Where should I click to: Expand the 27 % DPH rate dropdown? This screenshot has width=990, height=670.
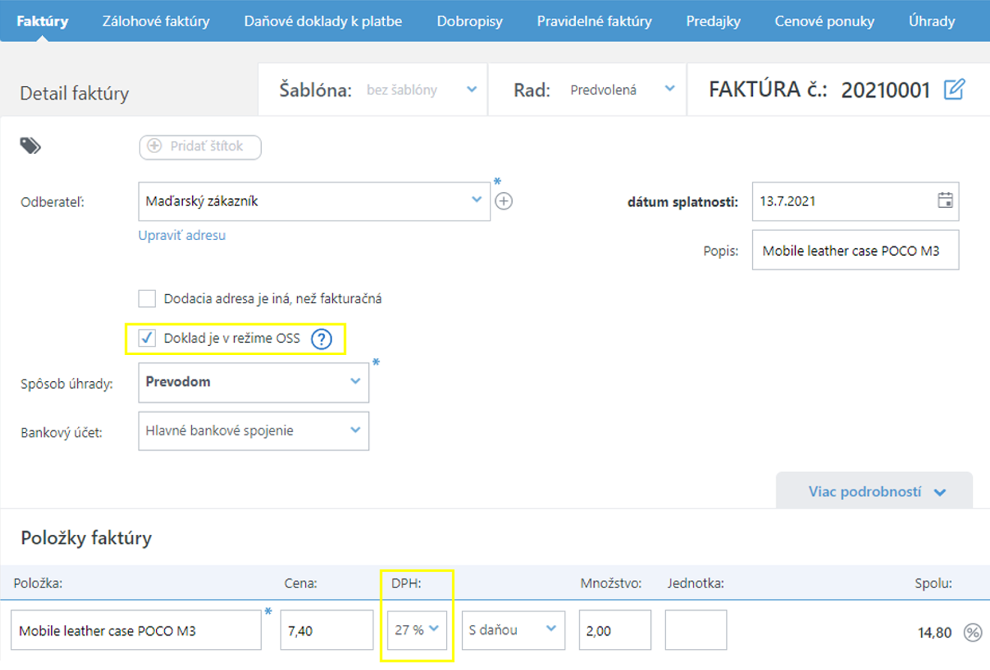tap(417, 630)
